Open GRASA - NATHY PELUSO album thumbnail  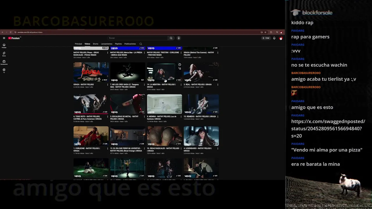click(91, 72)
